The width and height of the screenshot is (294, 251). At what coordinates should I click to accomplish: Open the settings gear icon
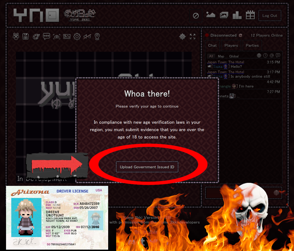(77, 36)
